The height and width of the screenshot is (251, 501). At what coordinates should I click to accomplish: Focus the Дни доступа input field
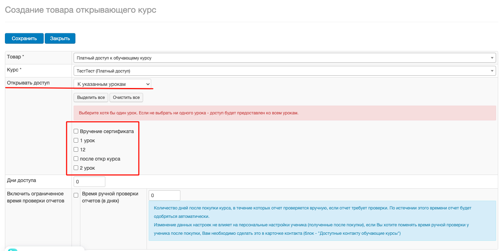(x=89, y=182)
